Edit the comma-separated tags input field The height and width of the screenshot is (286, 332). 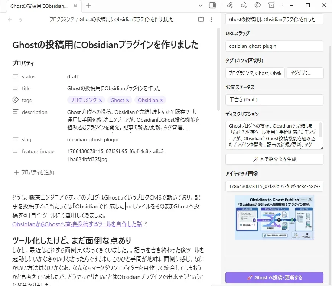pyautogui.click(x=255, y=73)
